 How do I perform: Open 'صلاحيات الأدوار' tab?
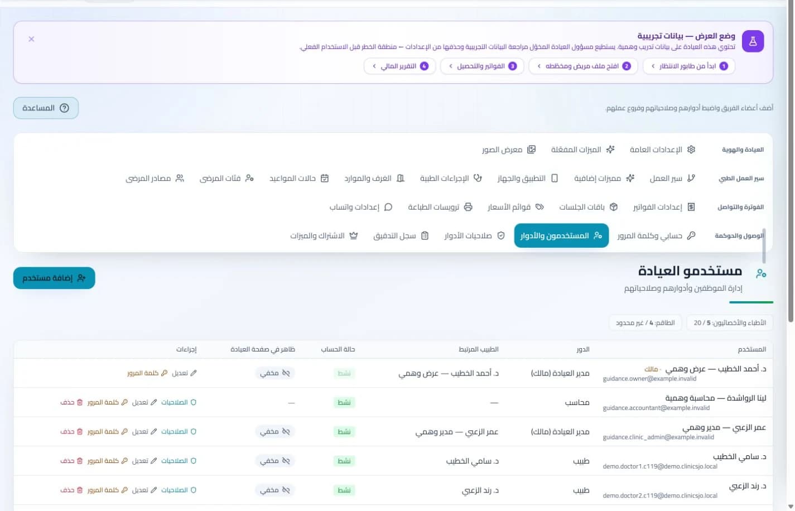click(x=474, y=235)
